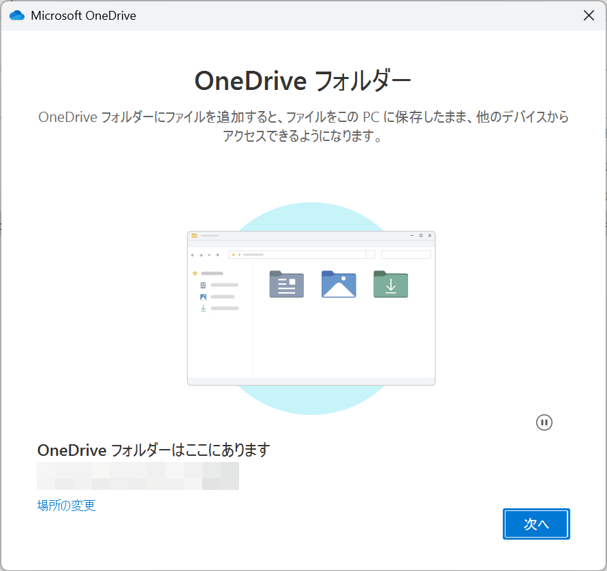Click the yellow star icon in illustration sidebar

pos(195,273)
